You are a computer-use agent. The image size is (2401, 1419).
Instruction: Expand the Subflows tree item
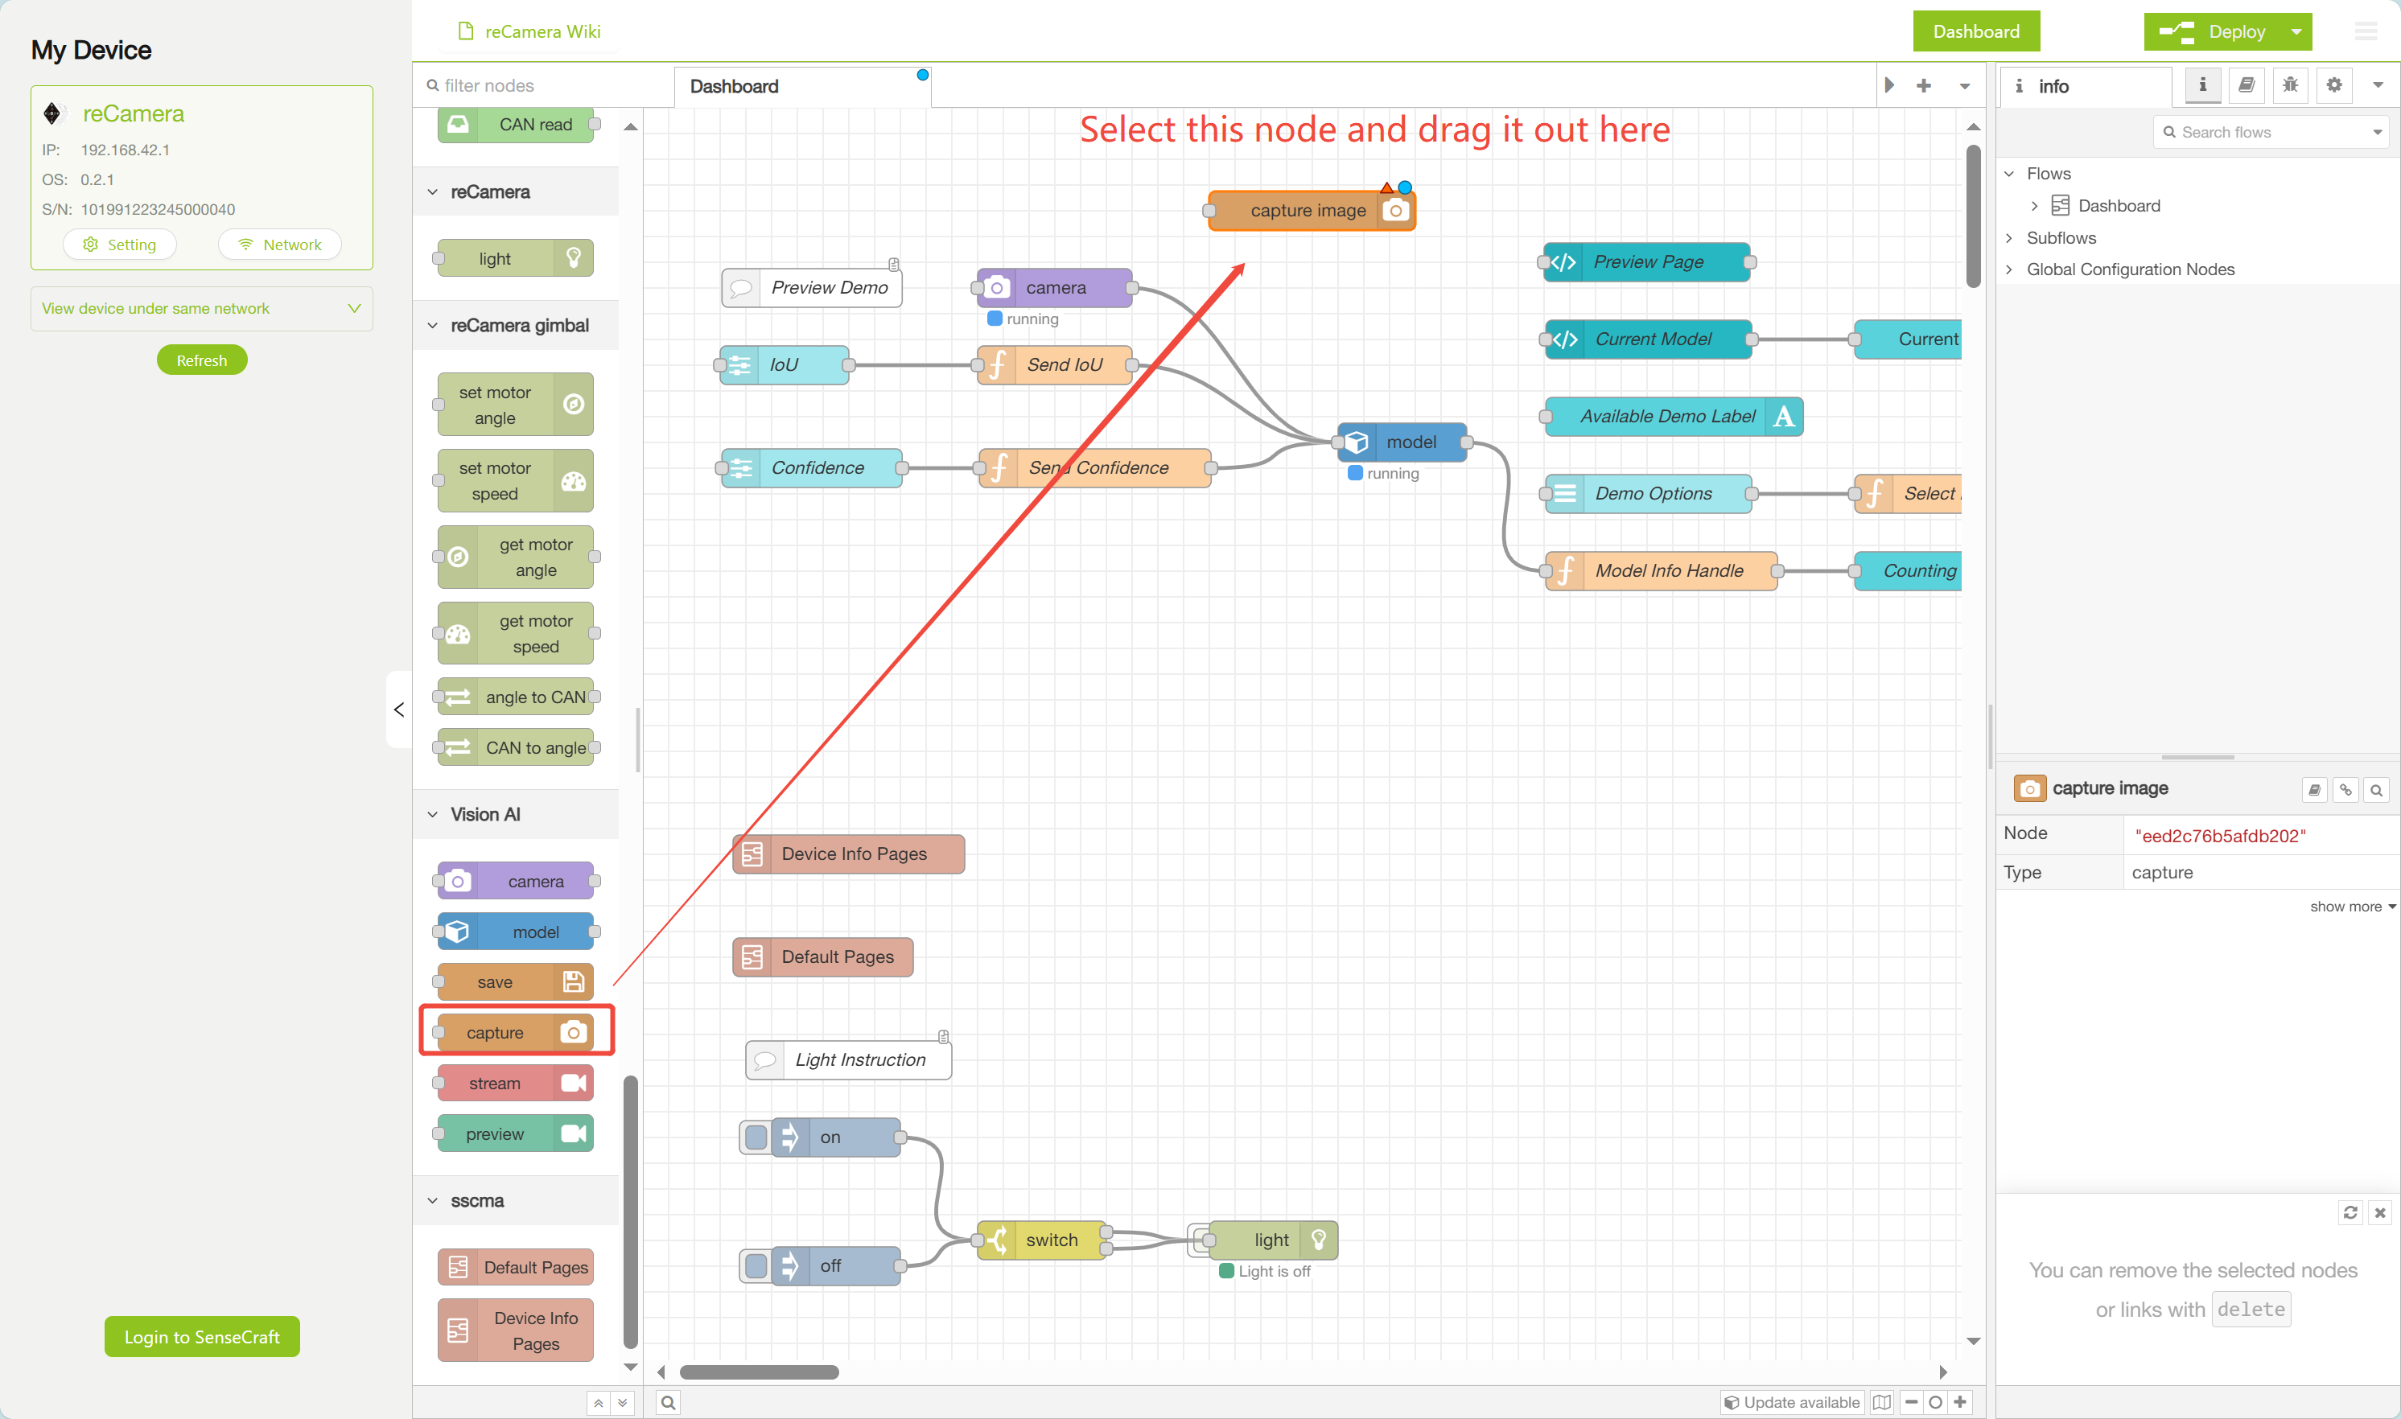coord(2008,238)
